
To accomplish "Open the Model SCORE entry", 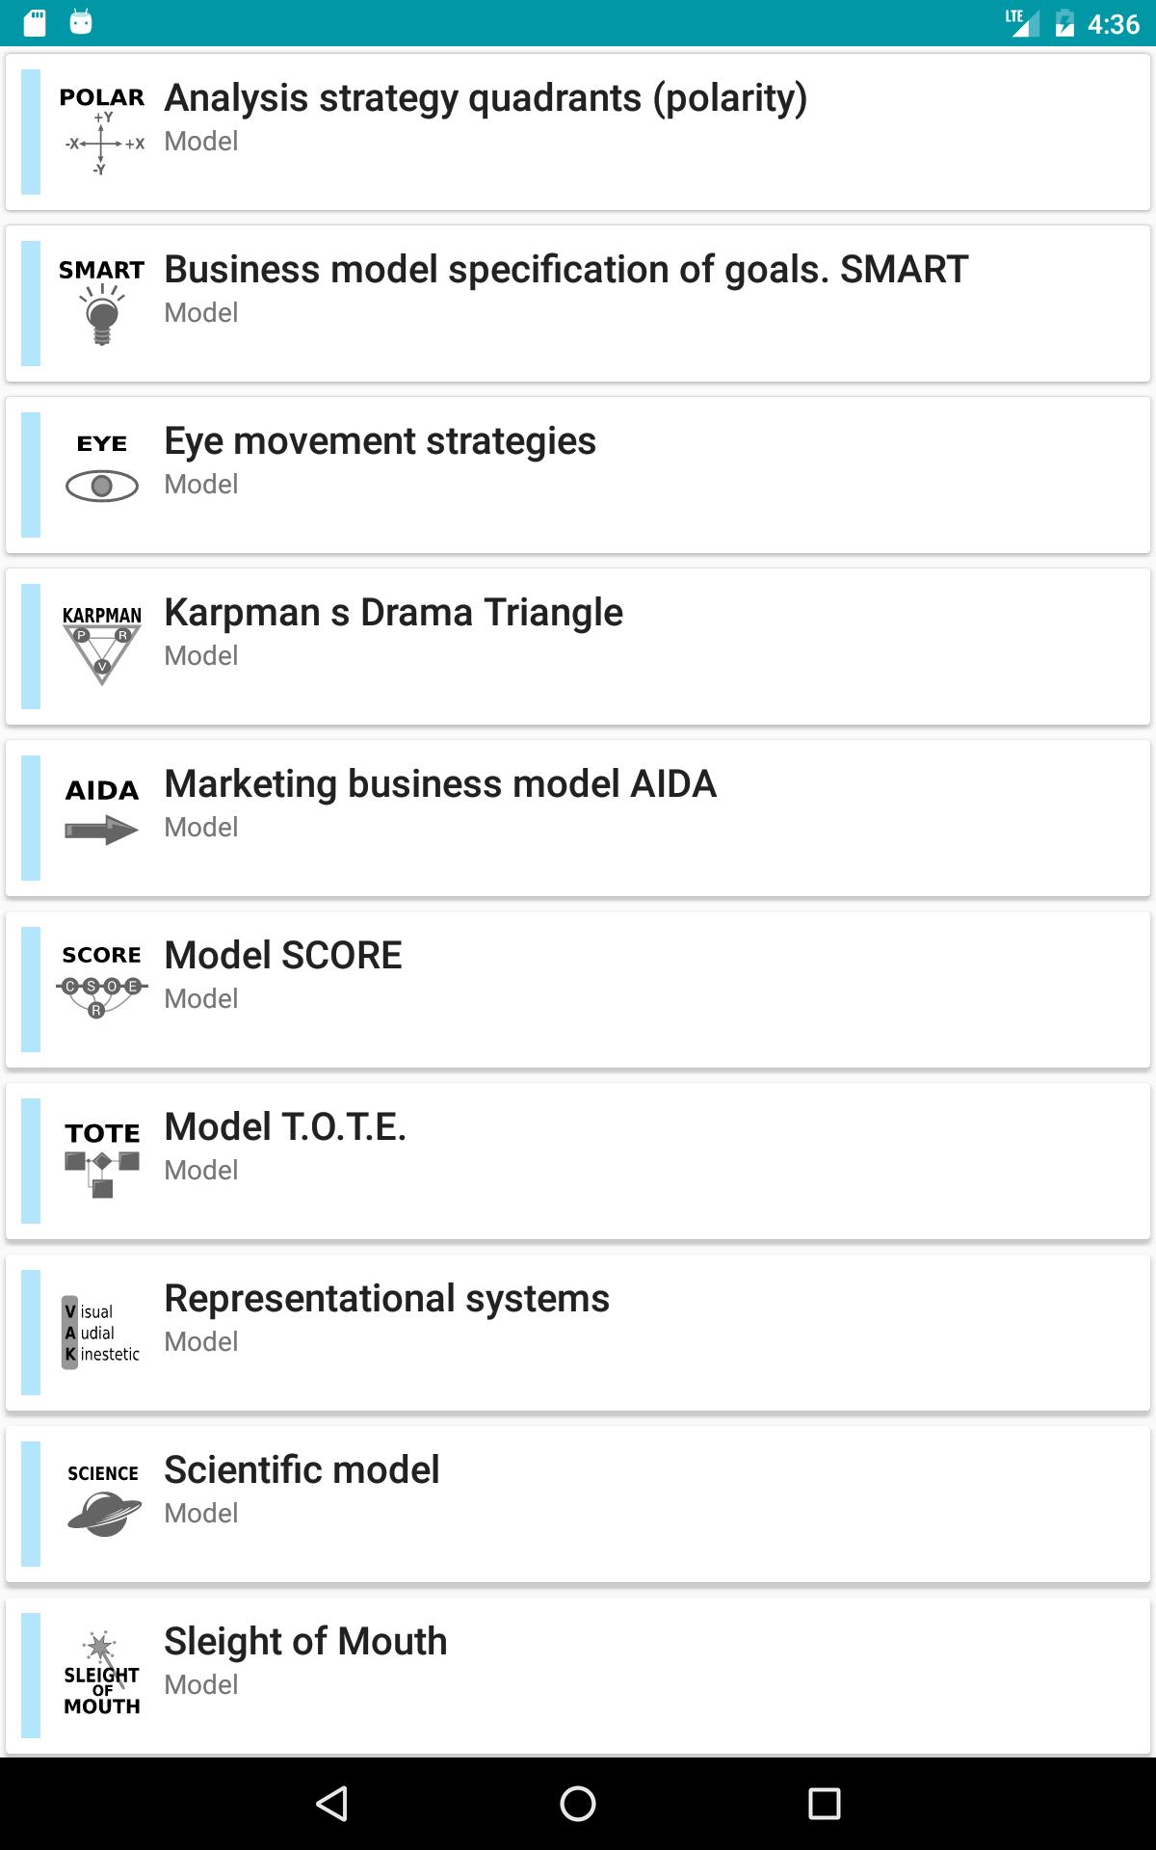I will (x=283, y=956).
